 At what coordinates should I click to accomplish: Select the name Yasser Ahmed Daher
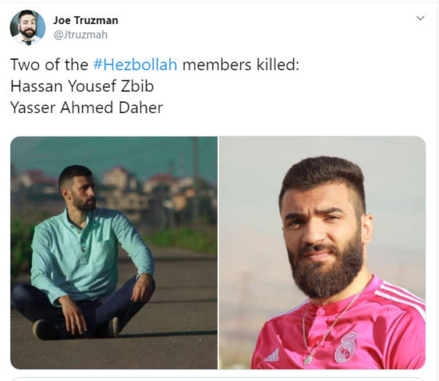click(x=86, y=108)
